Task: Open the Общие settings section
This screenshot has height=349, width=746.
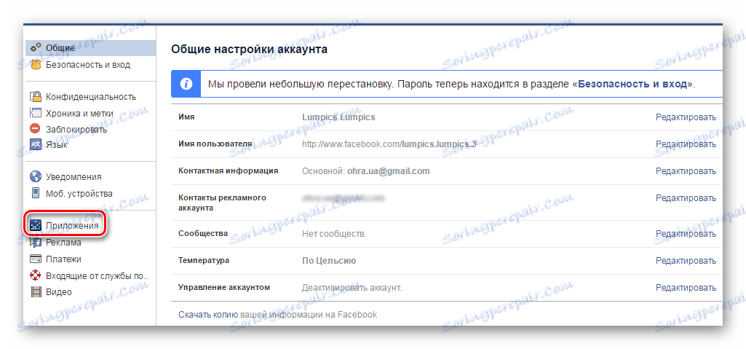Action: [x=90, y=47]
